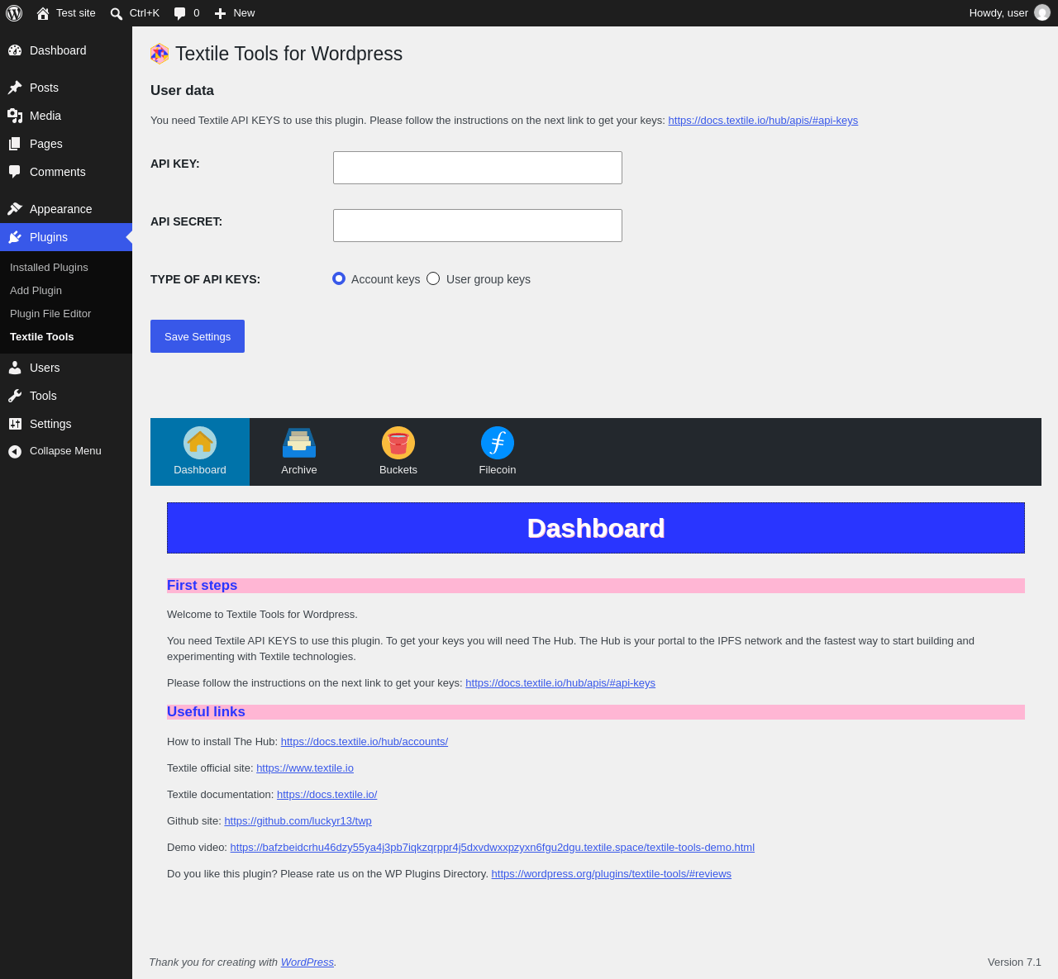Open Textile documentation docs.textile.io link

click(x=327, y=795)
